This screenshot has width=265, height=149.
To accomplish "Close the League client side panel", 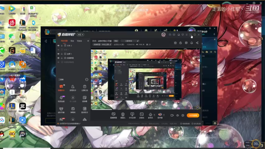I will (215, 39).
